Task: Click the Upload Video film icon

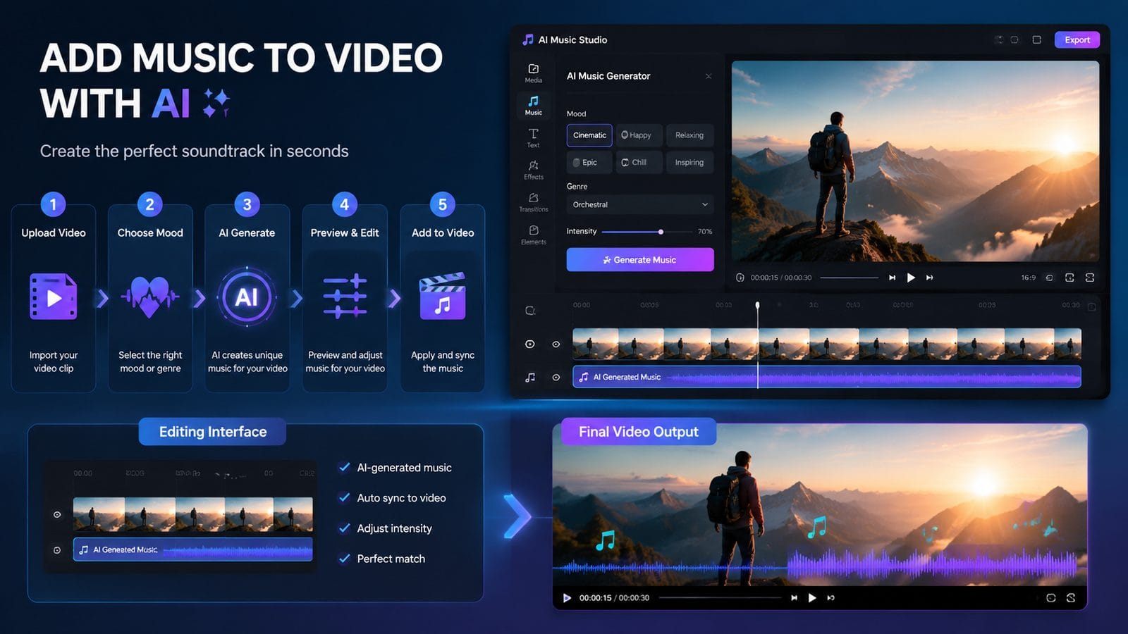Action: (x=54, y=297)
